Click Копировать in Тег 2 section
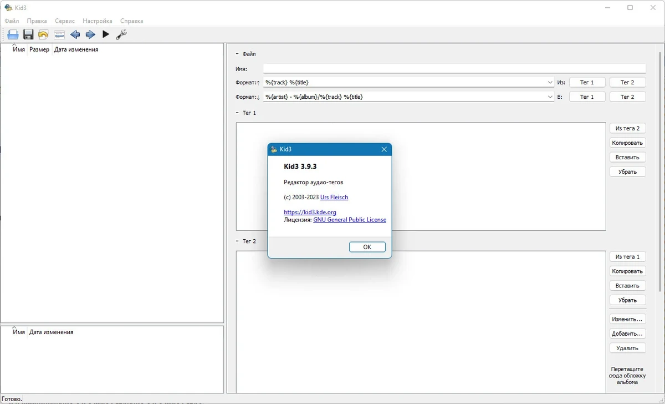 [627, 271]
